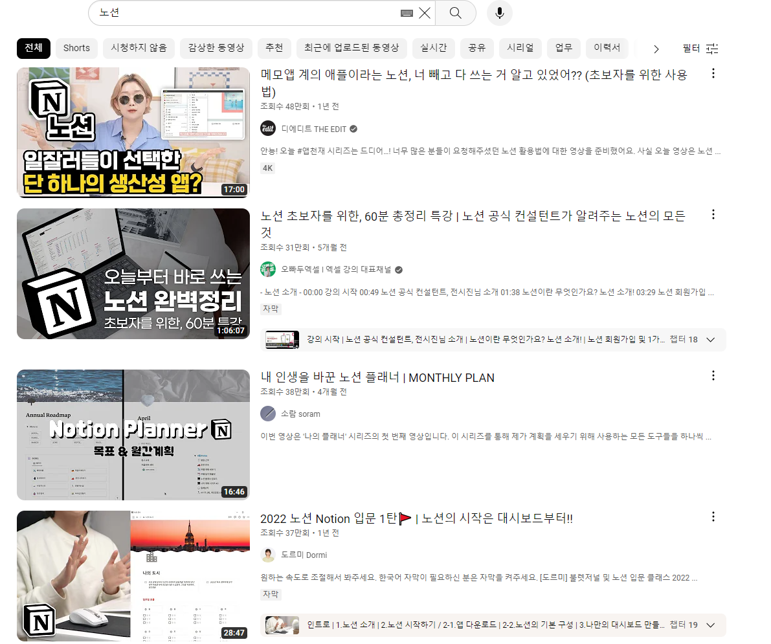This screenshot has height=644, width=771.
Task: Expand chapters list showing 챕터 18
Action: (x=710, y=340)
